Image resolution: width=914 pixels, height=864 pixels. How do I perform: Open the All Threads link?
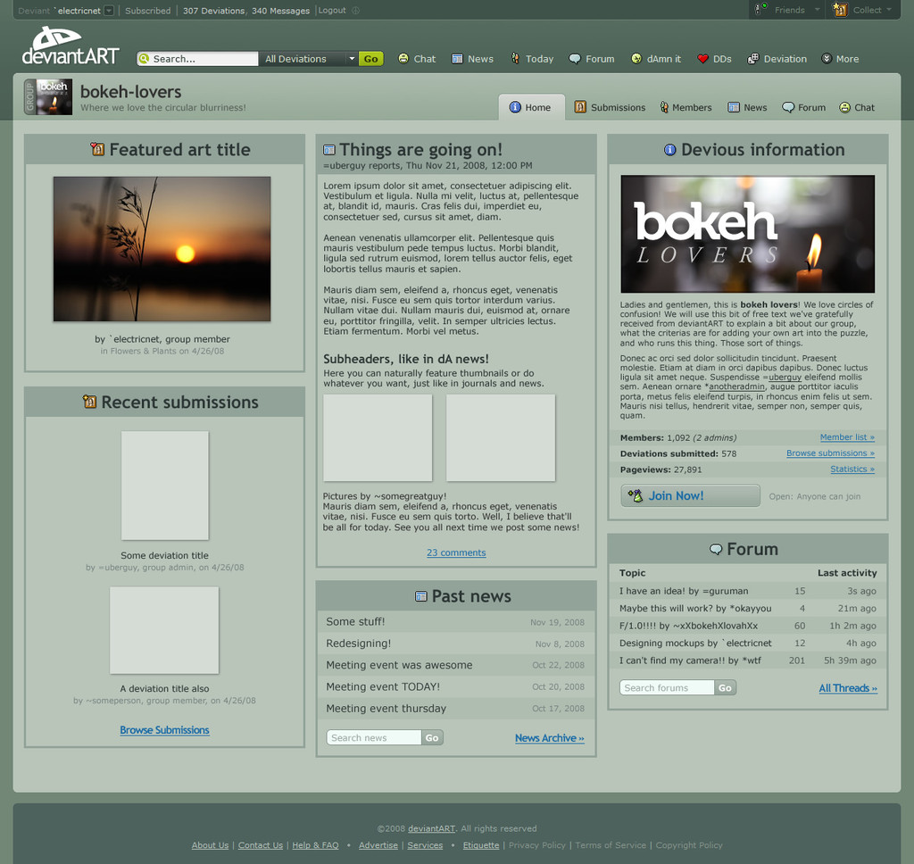[848, 688]
